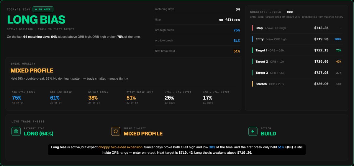Click the MIXED PROFILE heading in Break Quality card
354x166 pixels.
(32, 71)
